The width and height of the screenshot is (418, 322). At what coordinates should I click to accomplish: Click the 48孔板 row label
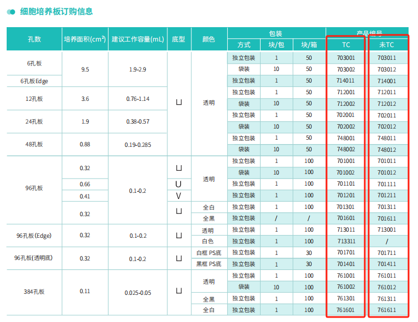[x=34, y=144]
